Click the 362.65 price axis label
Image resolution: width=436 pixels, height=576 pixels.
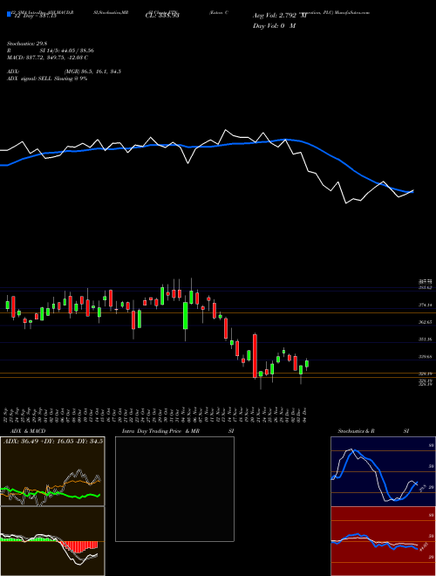tap(426, 322)
